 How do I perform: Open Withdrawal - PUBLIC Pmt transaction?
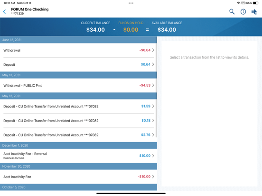(x=78, y=86)
